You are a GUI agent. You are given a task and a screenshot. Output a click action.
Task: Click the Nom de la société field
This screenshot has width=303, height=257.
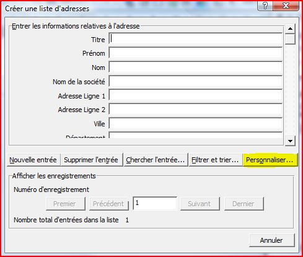(x=195, y=82)
